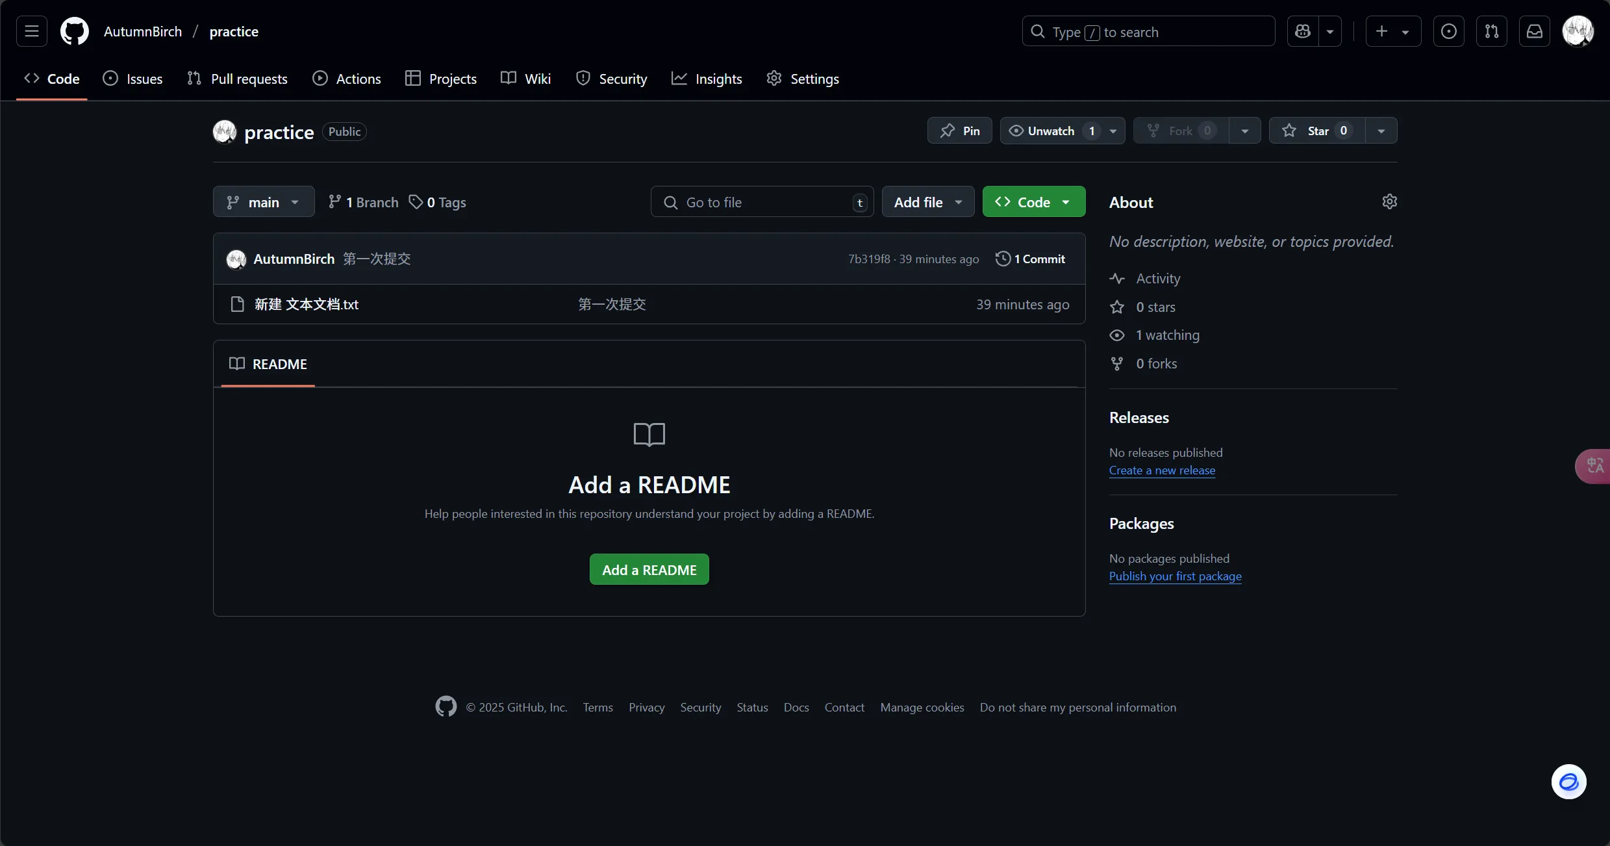1610x846 pixels.
Task: View the 1 Commit history
Action: point(1030,259)
